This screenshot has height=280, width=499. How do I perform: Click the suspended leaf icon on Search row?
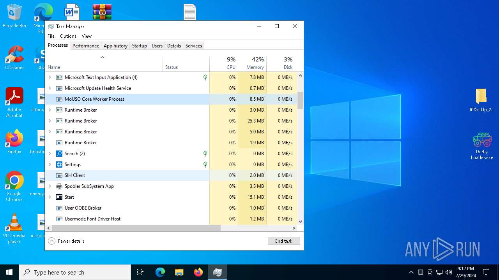coord(205,154)
